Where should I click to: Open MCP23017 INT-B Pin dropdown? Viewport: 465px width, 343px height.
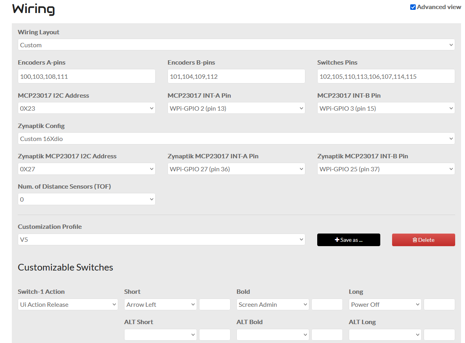pos(386,108)
